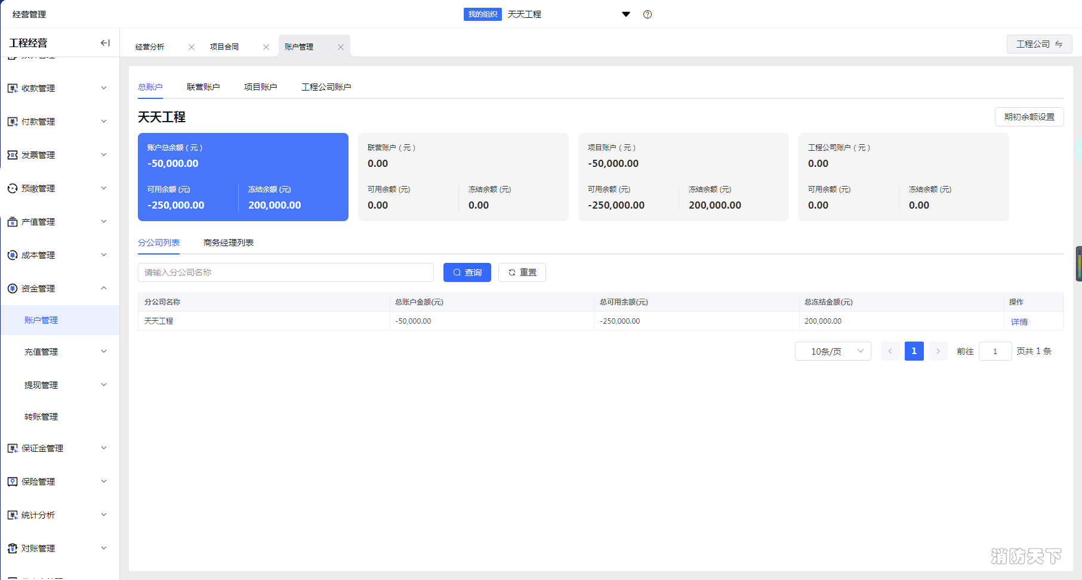This screenshot has height=580, width=1082.
Task: Close the 经营分析 tab
Action: click(x=192, y=47)
